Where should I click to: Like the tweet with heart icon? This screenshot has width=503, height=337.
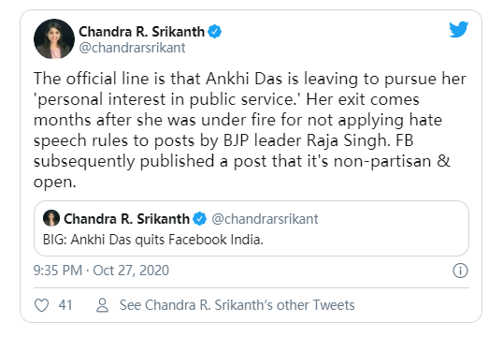(x=42, y=305)
